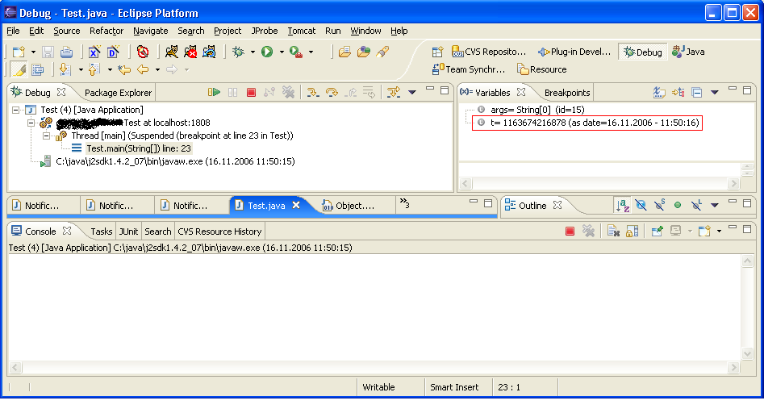The width and height of the screenshot is (764, 413).
Task: Click the Skip All Breakpoints toolbar icon
Action: [143, 52]
